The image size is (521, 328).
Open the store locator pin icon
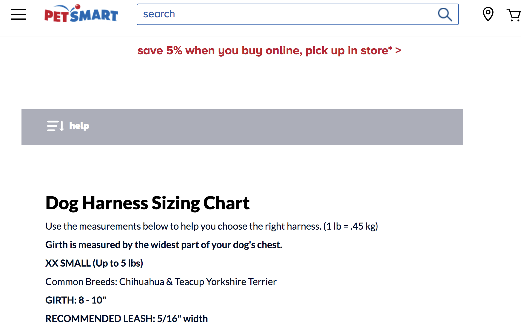click(x=488, y=14)
